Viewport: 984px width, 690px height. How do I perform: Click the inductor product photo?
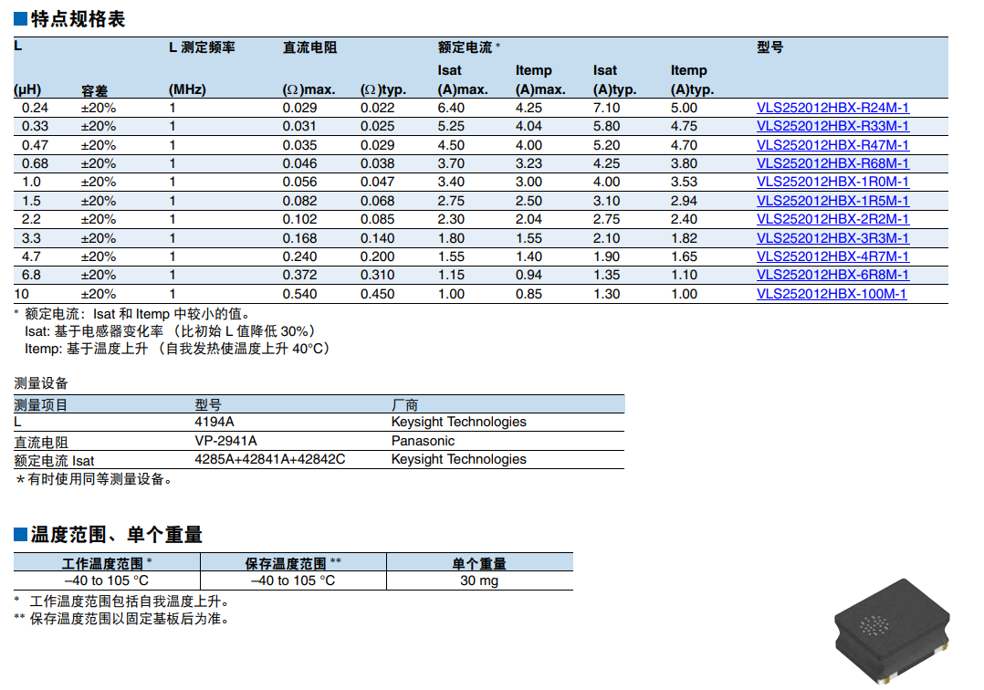pos(891,630)
